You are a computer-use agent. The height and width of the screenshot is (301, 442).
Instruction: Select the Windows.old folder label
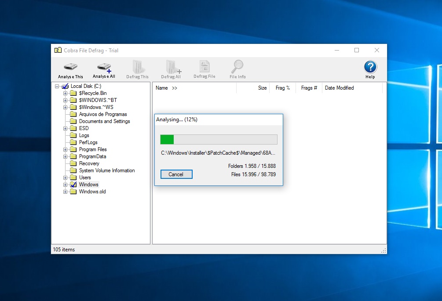click(92, 192)
